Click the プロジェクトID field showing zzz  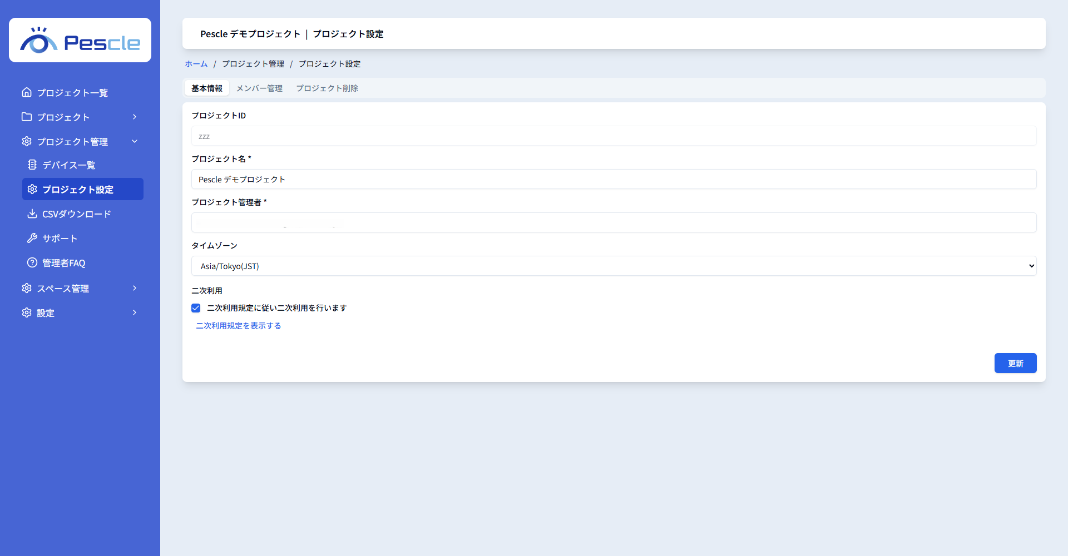(614, 136)
